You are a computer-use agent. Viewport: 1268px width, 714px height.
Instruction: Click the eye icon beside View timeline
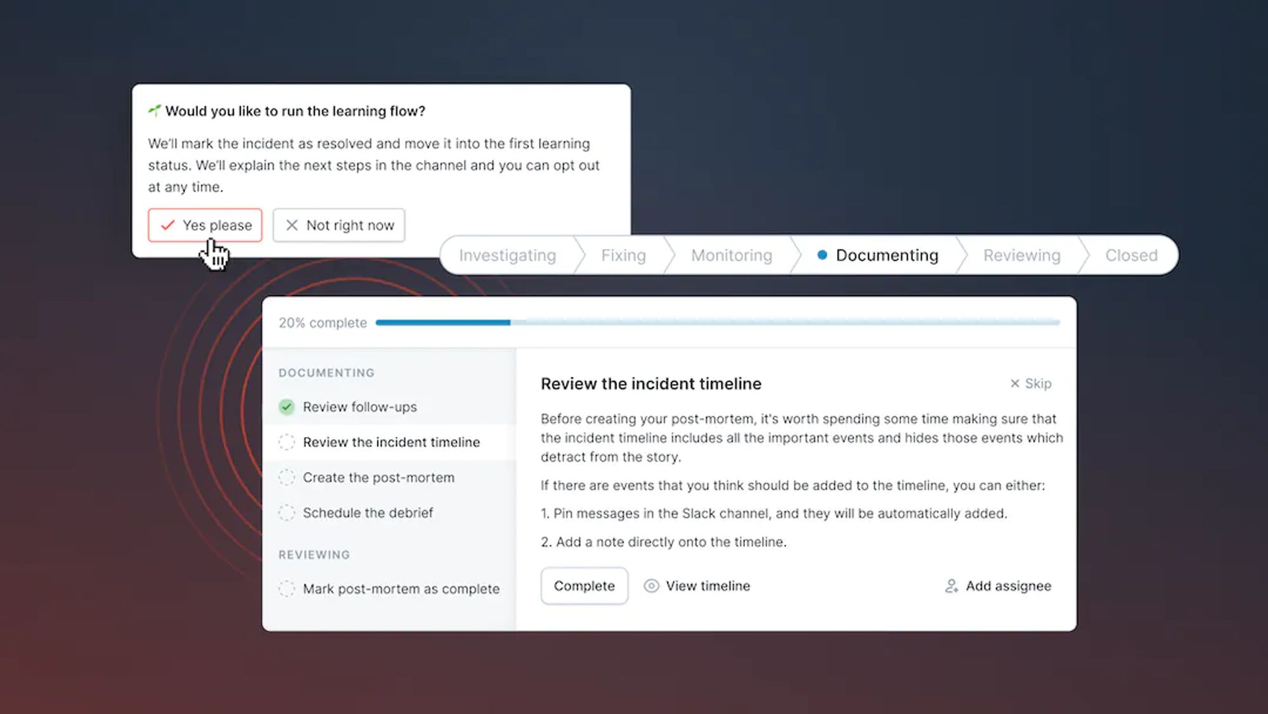651,586
